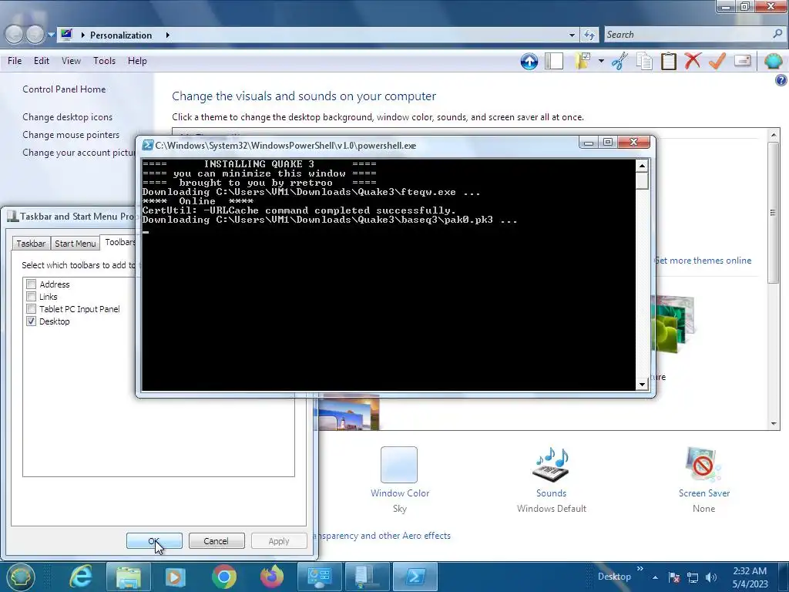Open the Screen Saver setting

coord(703,479)
